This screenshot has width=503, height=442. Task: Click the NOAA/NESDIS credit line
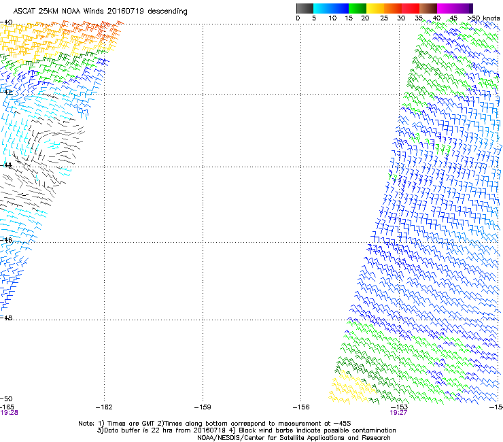pyautogui.click(x=294, y=438)
